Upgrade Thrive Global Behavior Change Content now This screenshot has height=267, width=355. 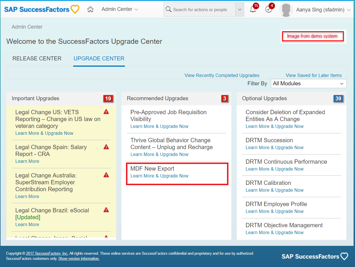160,154
